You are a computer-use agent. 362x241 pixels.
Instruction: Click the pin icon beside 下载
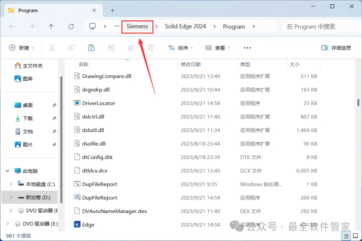coord(54,118)
